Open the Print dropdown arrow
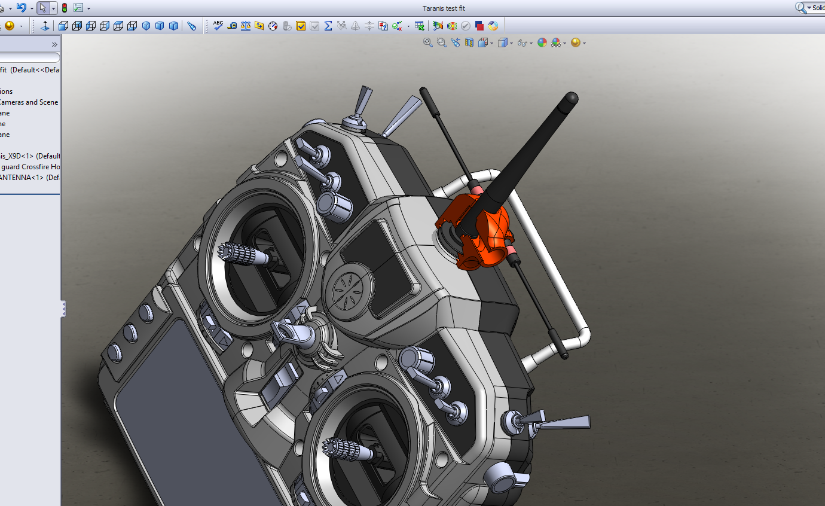This screenshot has width=825, height=506. [x=10, y=8]
